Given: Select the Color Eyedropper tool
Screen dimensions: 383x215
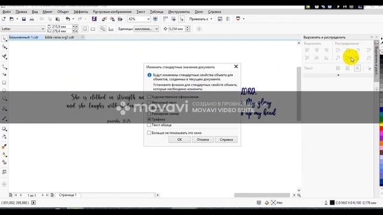Looking at the screenshot, I should click(4, 146).
